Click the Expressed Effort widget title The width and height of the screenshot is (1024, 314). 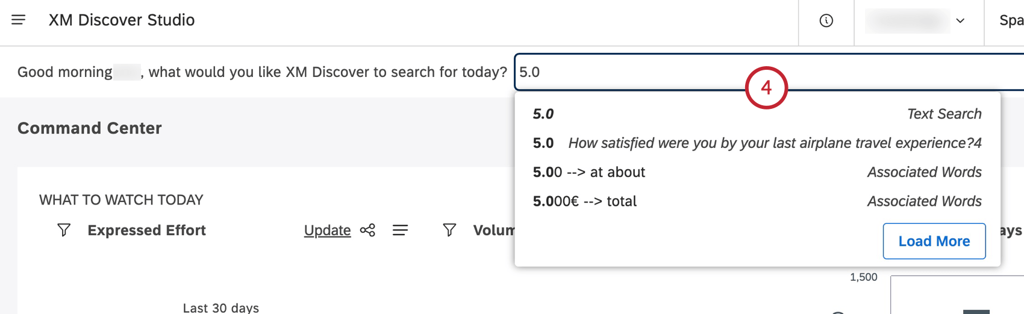[x=146, y=230]
